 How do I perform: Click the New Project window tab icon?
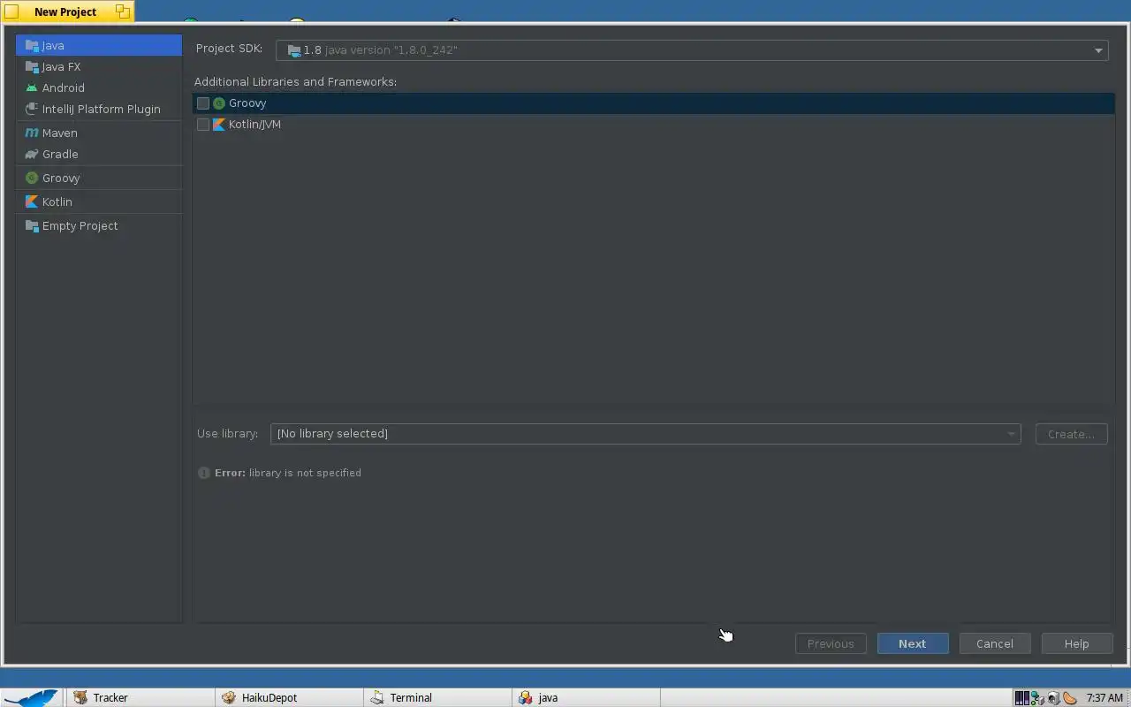pyautogui.click(x=11, y=11)
